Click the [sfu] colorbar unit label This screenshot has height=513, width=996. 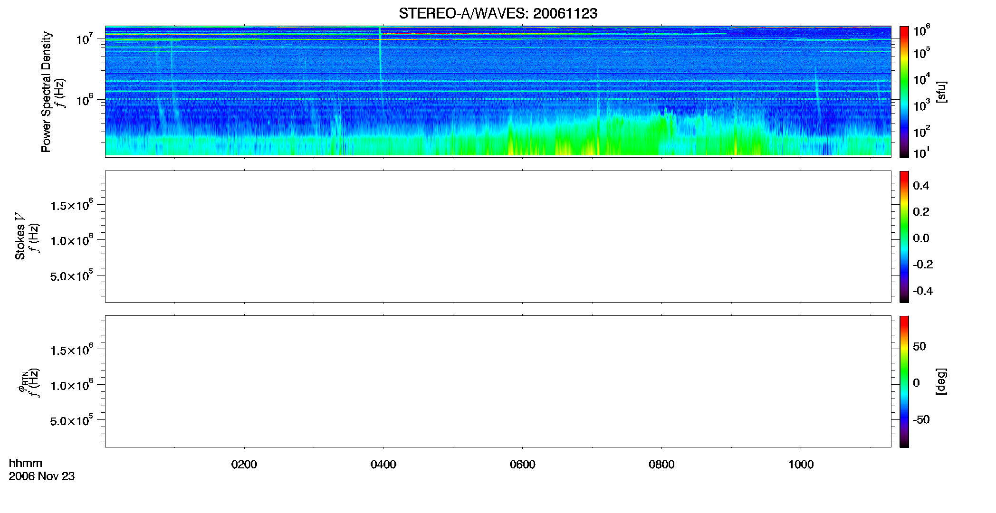(x=941, y=92)
